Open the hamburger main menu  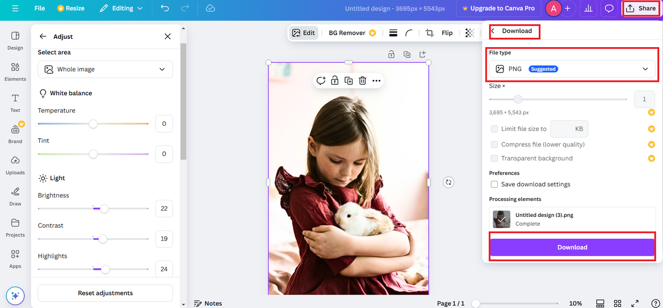point(15,8)
